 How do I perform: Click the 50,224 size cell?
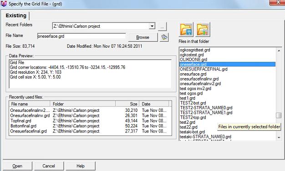click(131, 126)
